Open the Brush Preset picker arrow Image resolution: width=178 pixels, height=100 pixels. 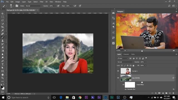[14, 6]
